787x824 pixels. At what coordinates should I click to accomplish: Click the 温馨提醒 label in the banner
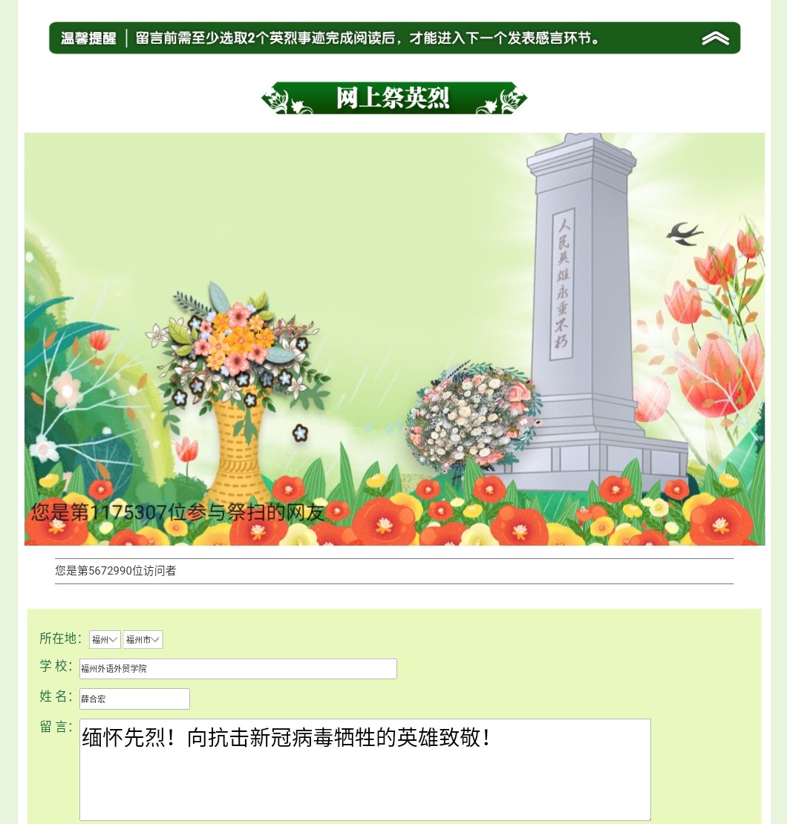tap(88, 39)
